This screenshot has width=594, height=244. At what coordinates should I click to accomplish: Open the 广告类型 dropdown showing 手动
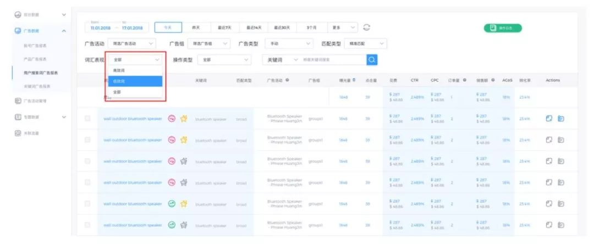point(289,43)
